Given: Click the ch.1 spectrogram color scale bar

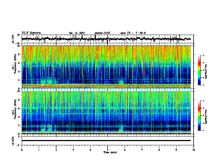Looking at the screenshot, I should tap(199, 70).
